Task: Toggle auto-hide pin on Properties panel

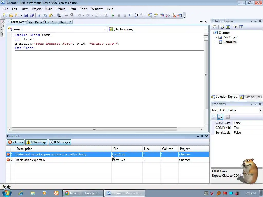Action: pos(256,104)
